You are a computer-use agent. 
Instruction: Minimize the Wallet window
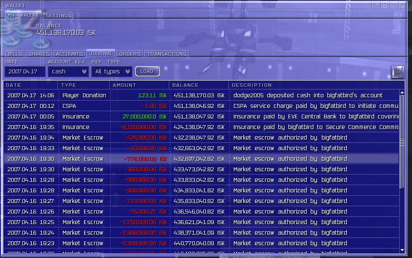394,6
